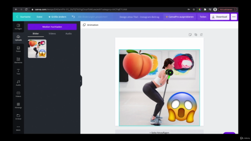Viewport: 251px width, 141px height.
Task: Click the Download button
Action: (x=220, y=17)
